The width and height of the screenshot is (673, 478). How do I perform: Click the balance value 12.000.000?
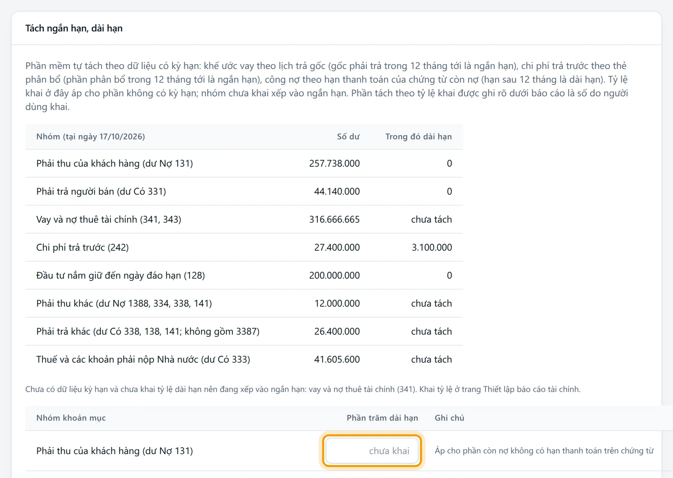pos(337,303)
